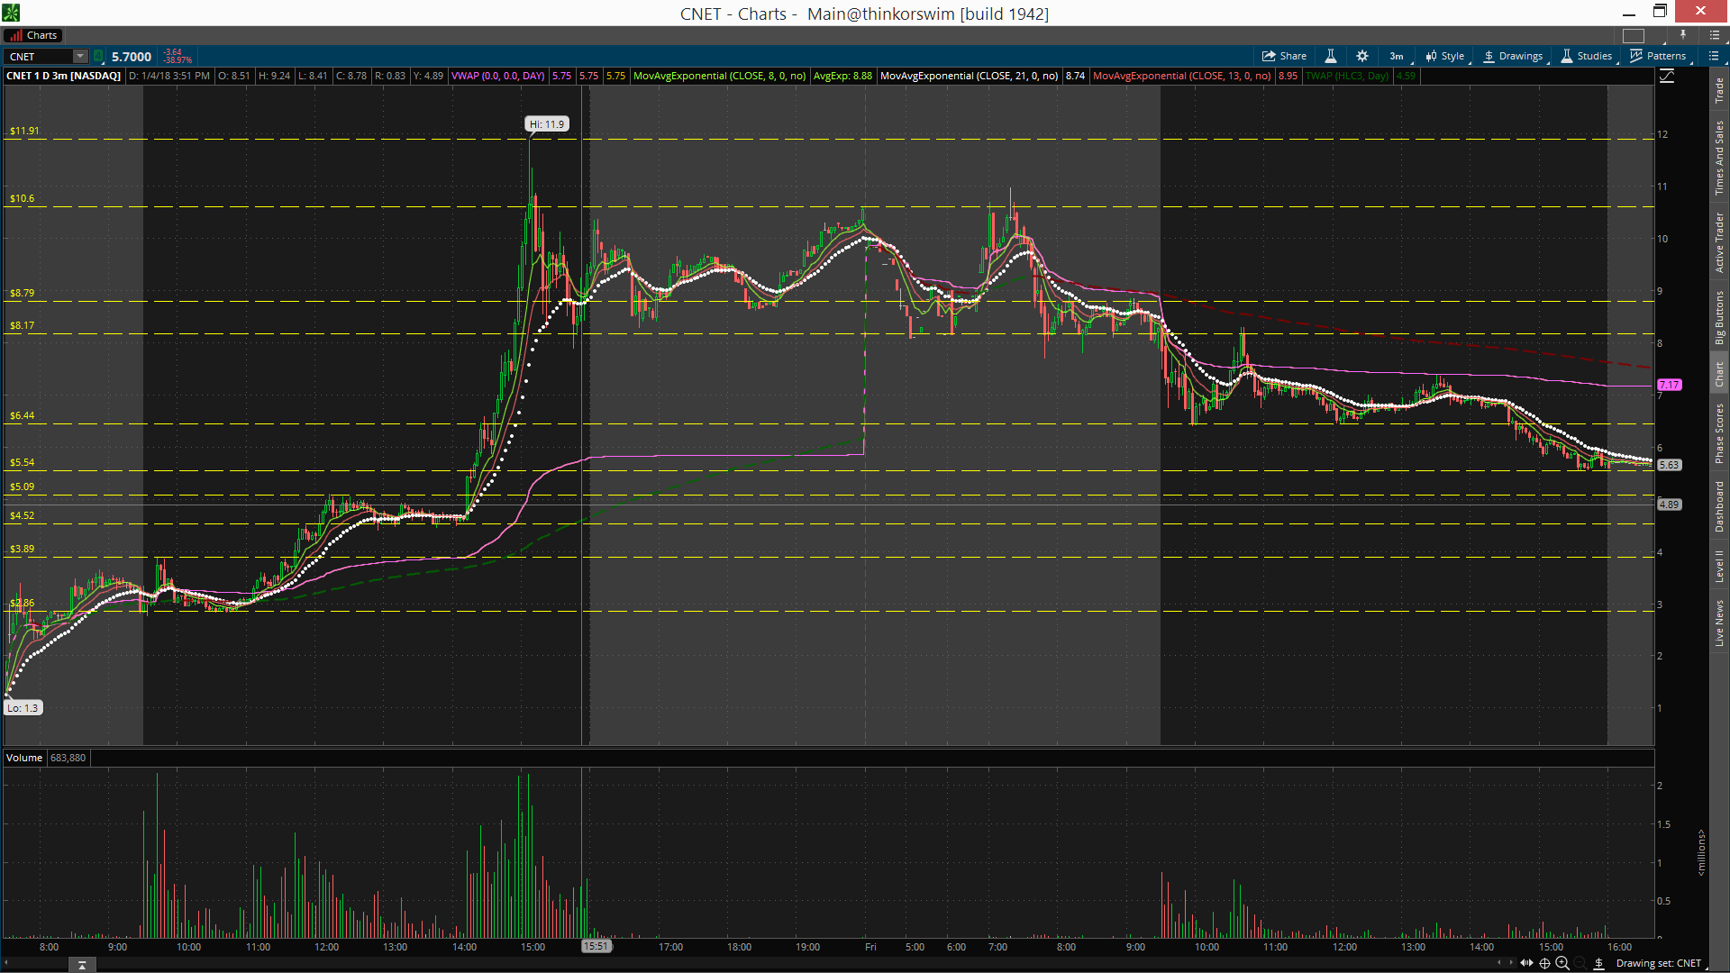Open chart settings gear icon
Image resolution: width=1730 pixels, height=973 pixels.
click(1362, 56)
